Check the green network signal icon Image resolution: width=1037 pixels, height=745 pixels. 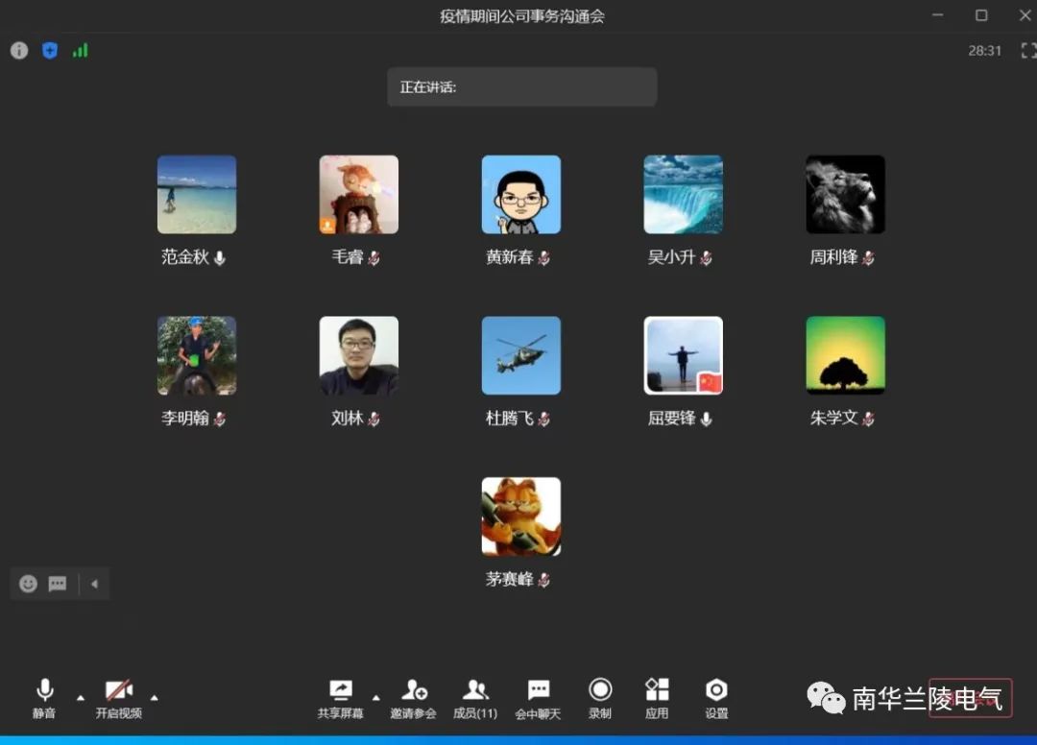point(80,51)
